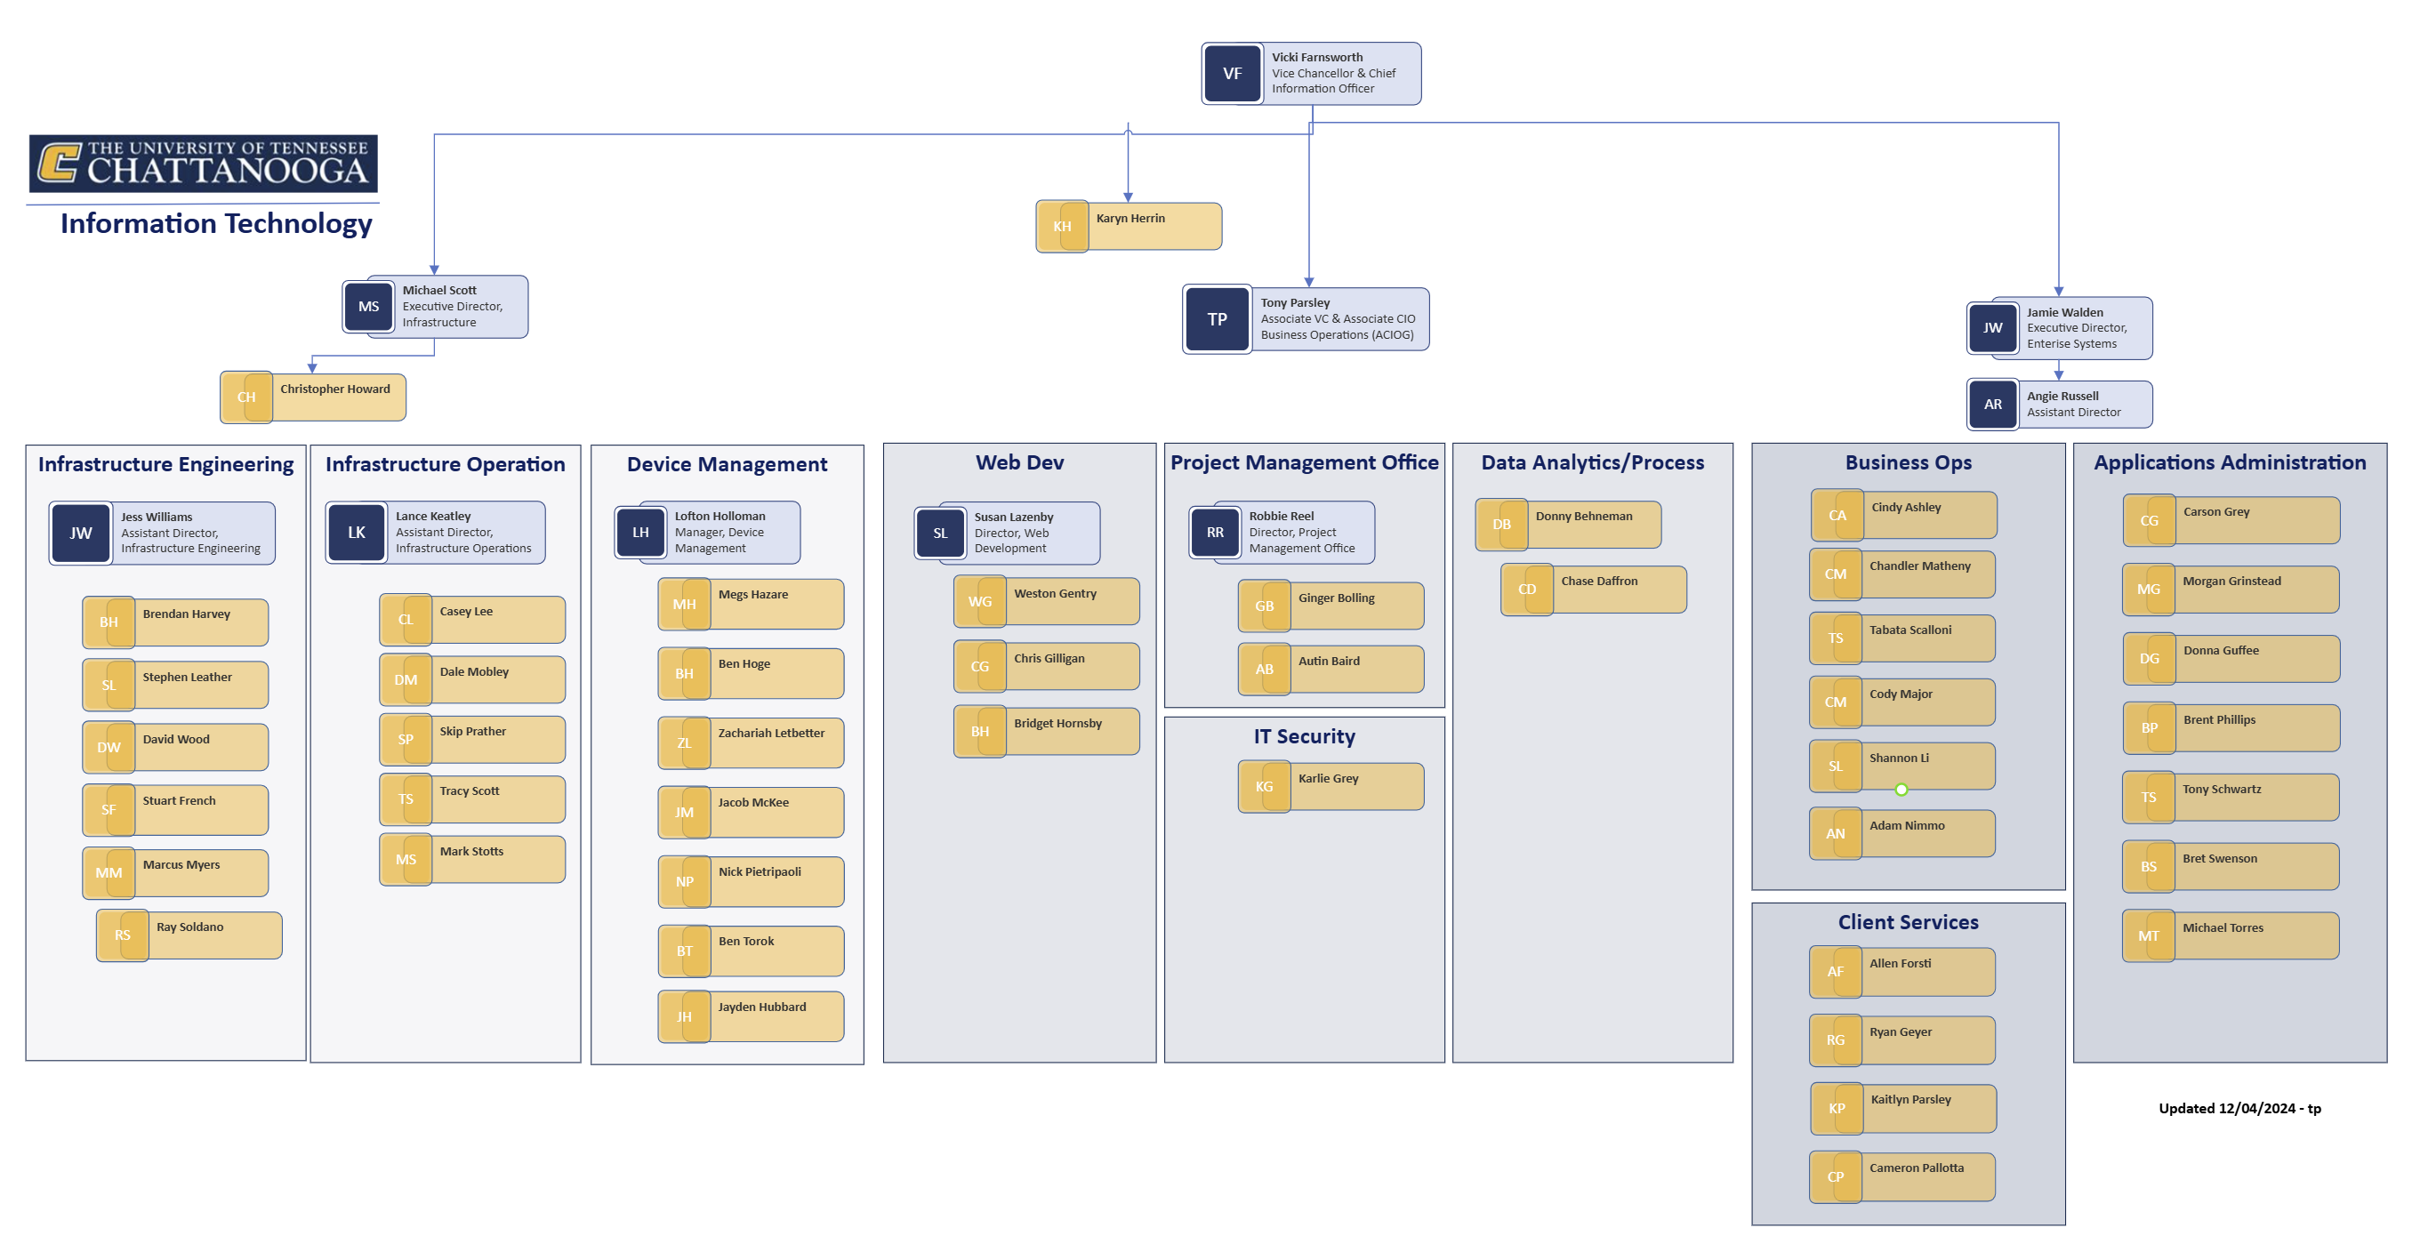Click the KH badge next to Karyn Herrin
This screenshot has width=2420, height=1260.
(1063, 227)
